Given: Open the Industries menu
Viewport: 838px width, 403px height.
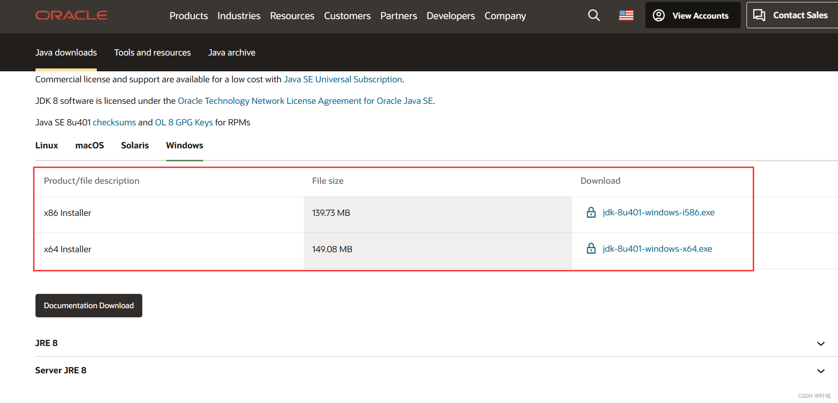Looking at the screenshot, I should tap(239, 16).
